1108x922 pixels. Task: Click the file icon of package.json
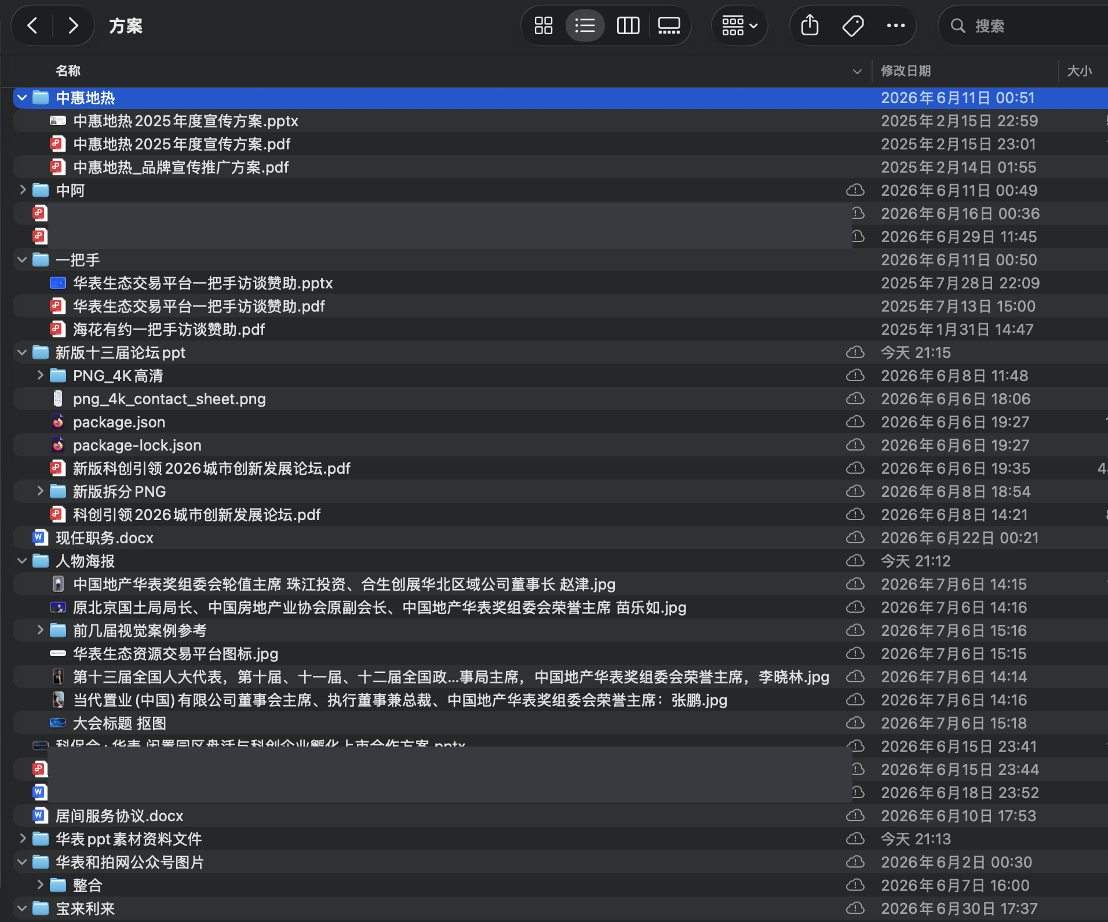tap(58, 422)
